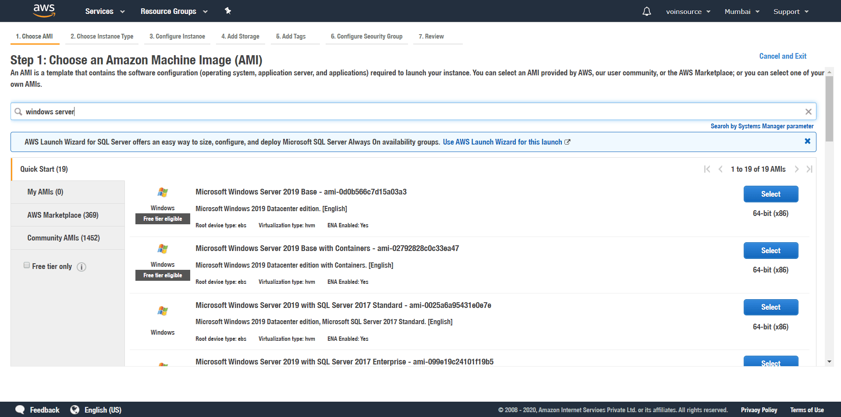Viewport: 841px width, 417px height.
Task: Click Free tier eligible badge on 2019 Base
Action: (x=163, y=219)
